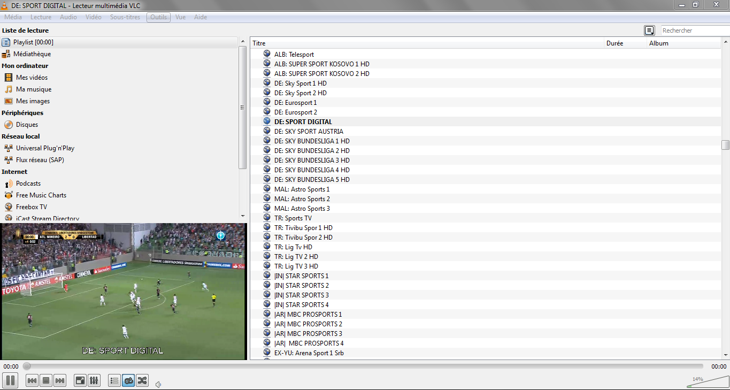Click the playlist vertical scrollbar thumb
Screen dimensions: 730x390
coord(725,145)
